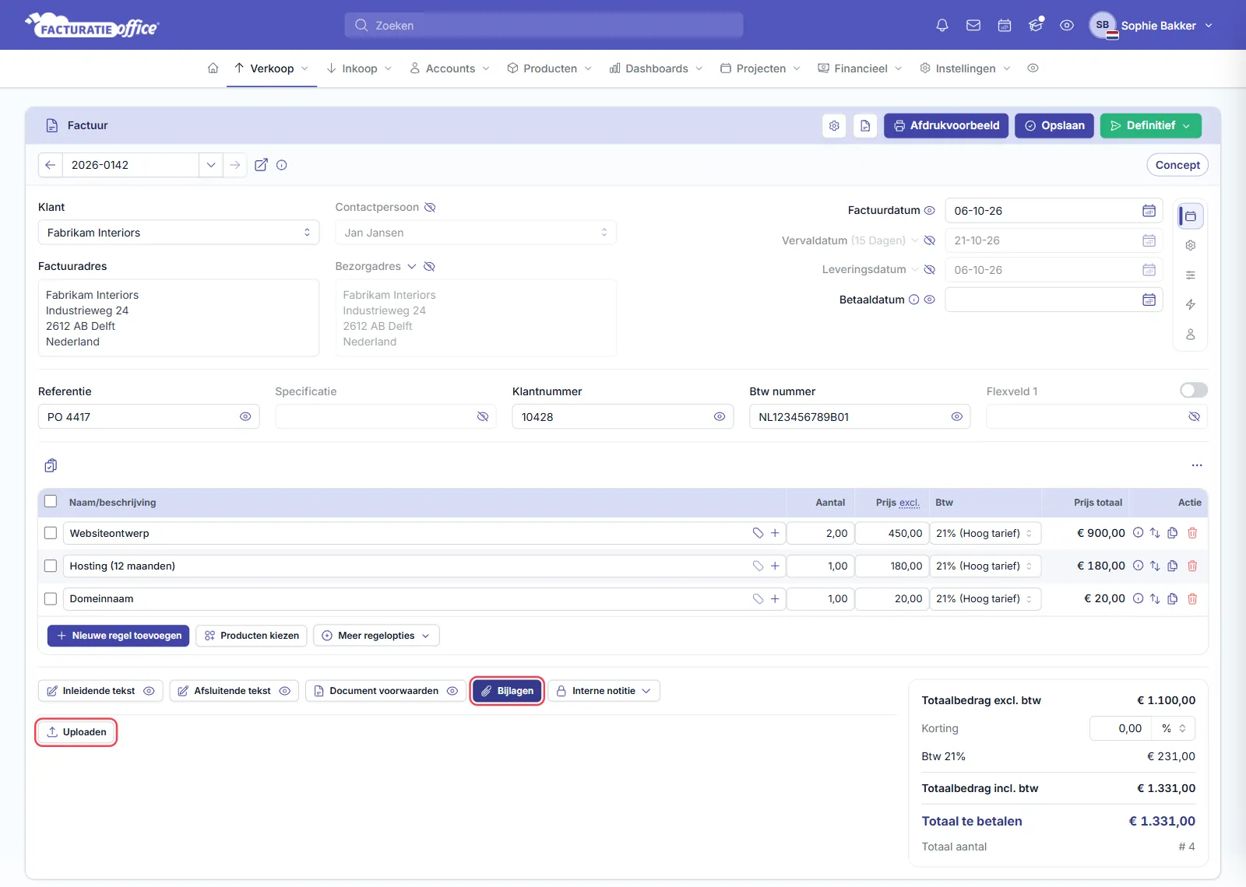Open Factuurdatum calendar picker
The height and width of the screenshot is (887, 1246).
coord(1149,211)
